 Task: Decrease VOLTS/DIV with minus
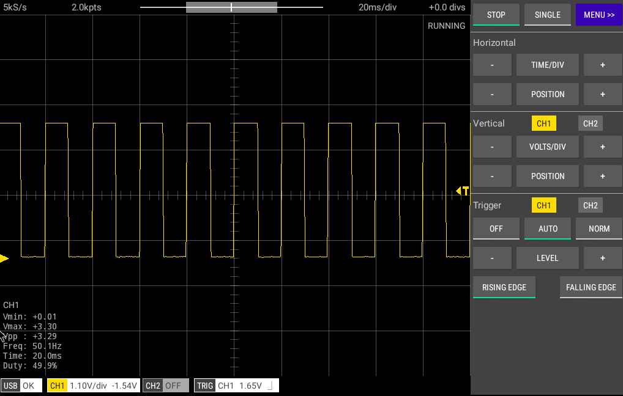[492, 147]
